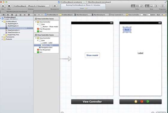This screenshot has width=168, height=113.
Task: Collapse the FirstStoryBoard group folder
Action: point(2,21)
